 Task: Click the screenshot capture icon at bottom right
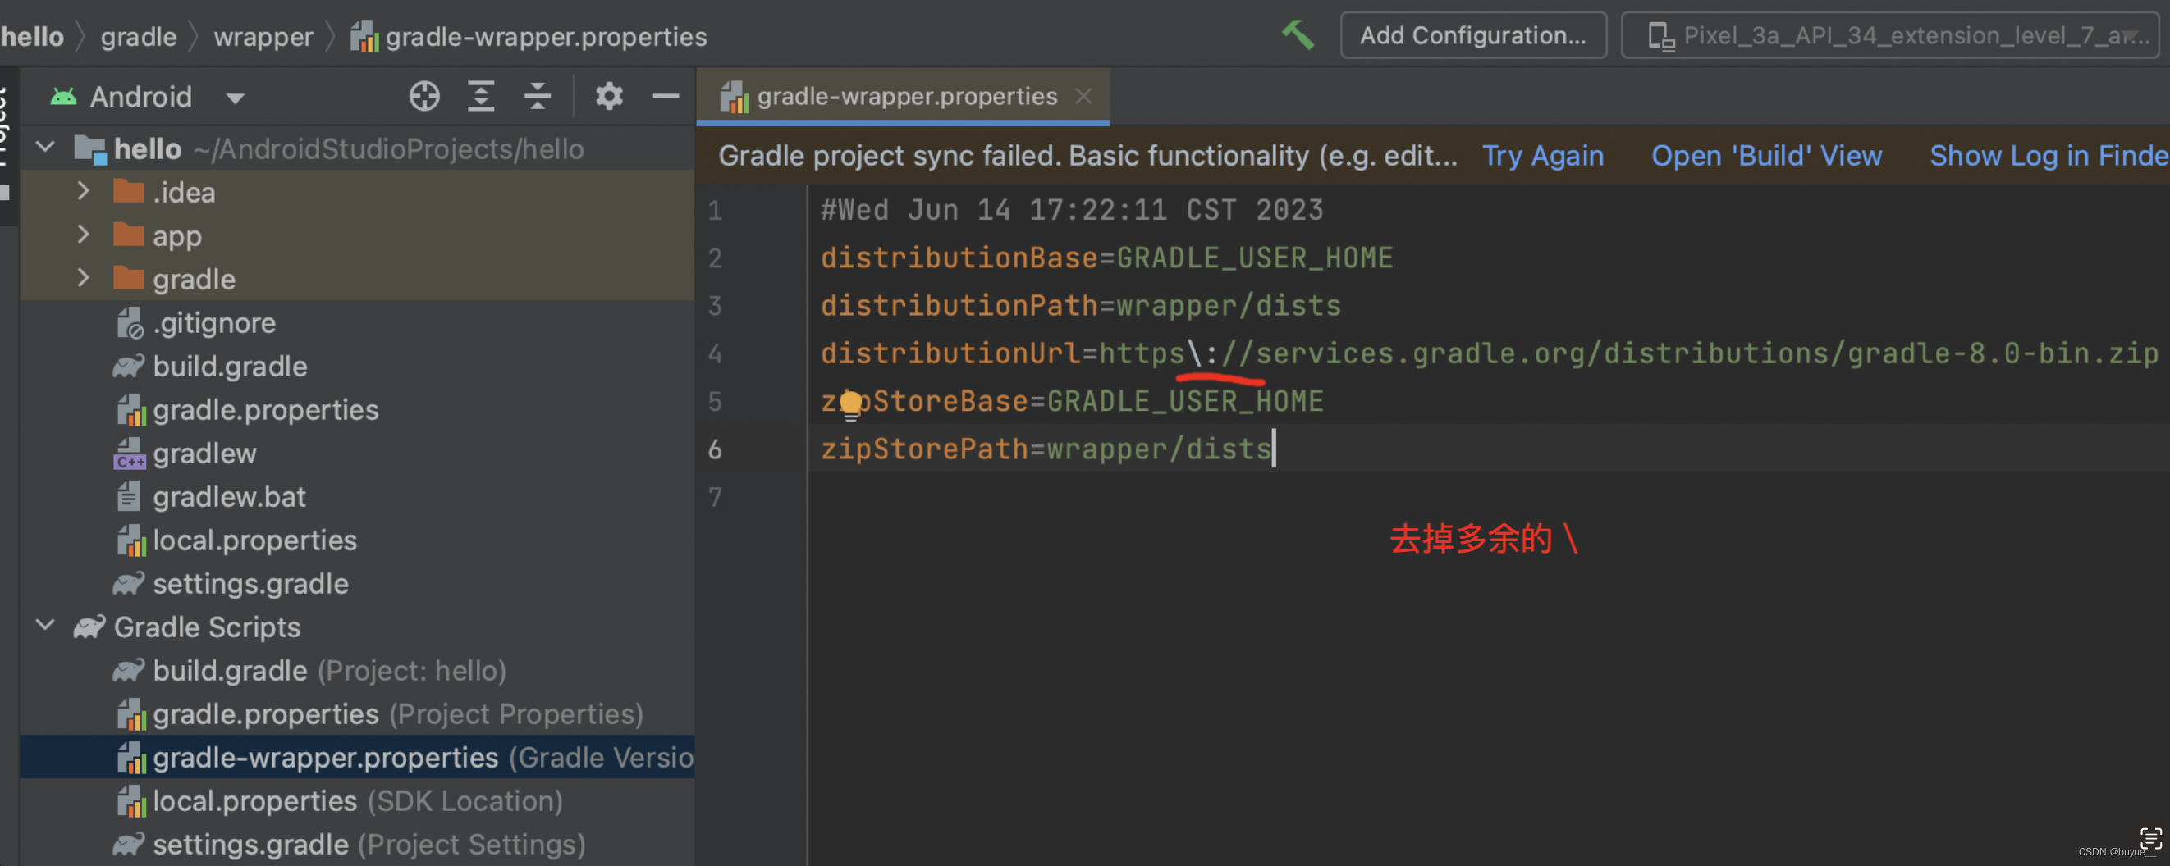click(x=2150, y=838)
